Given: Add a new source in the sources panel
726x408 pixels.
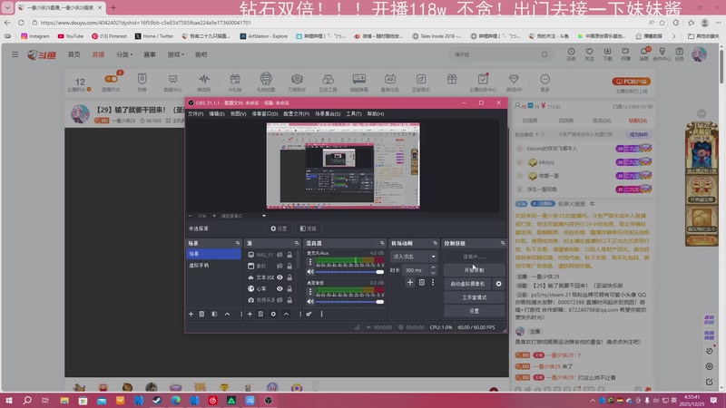Looking at the screenshot, I should tap(250, 314).
